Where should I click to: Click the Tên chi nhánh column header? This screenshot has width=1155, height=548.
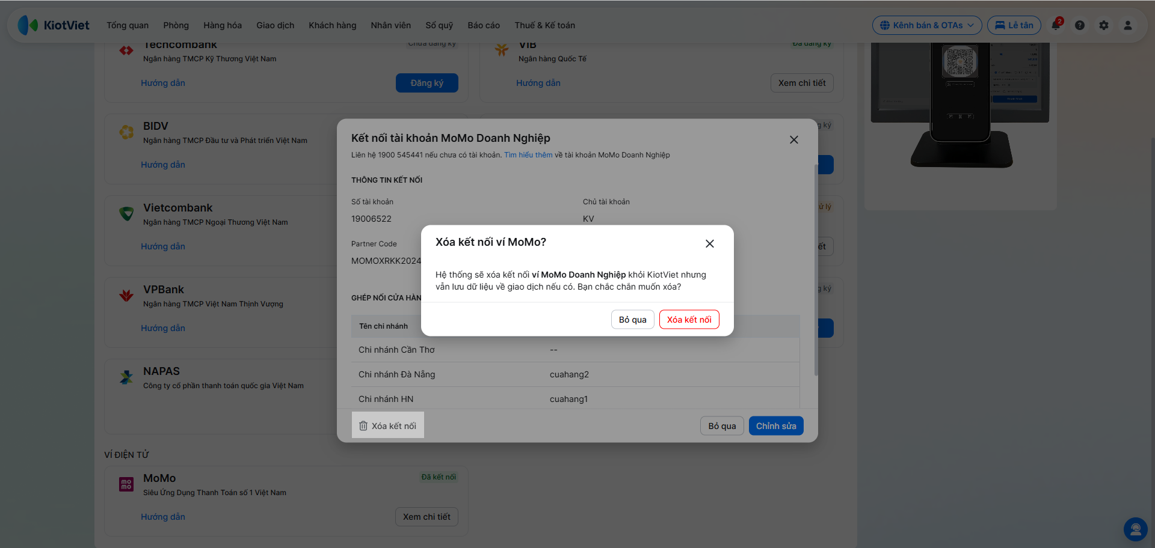[383, 326]
